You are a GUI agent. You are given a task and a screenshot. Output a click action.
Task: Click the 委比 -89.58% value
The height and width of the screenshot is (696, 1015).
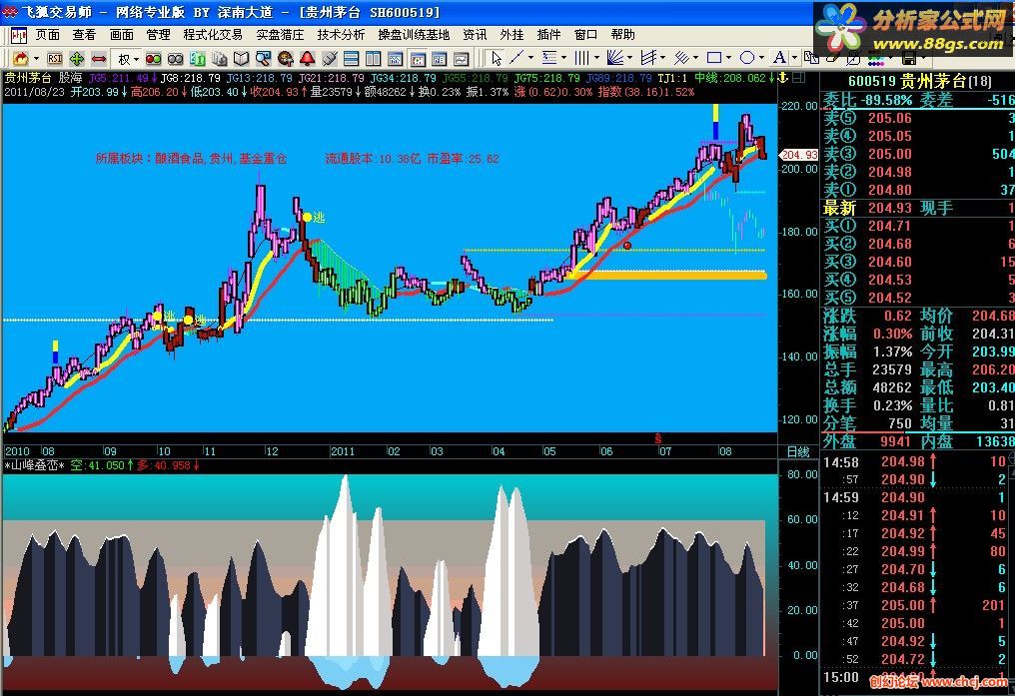pyautogui.click(x=885, y=100)
